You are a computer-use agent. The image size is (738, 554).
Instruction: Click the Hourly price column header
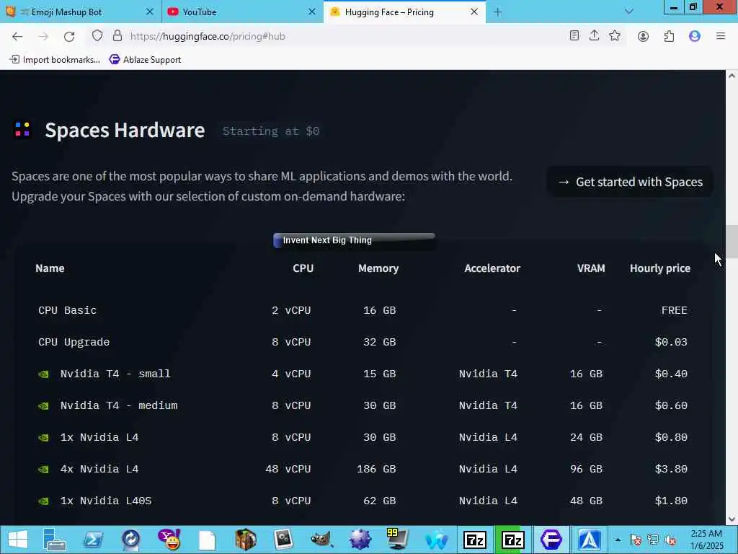[660, 268]
